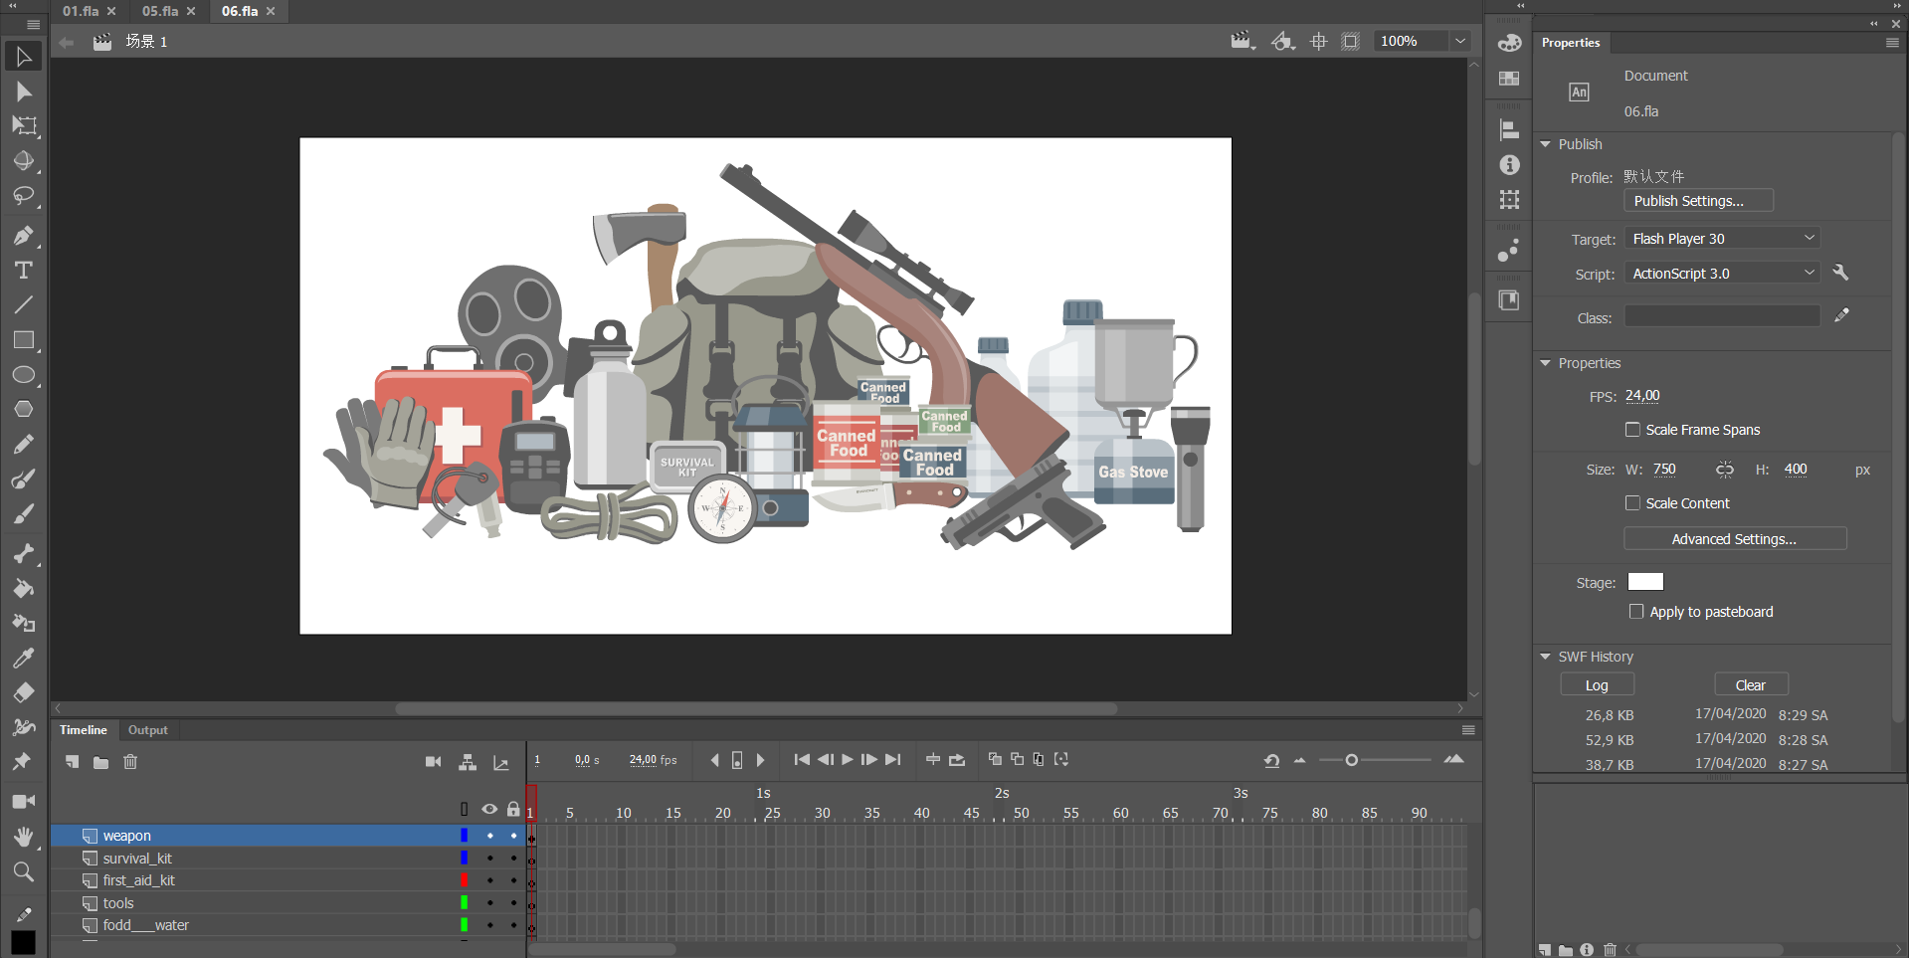Open the Output panel tab
The width and height of the screenshot is (1909, 958).
(147, 730)
